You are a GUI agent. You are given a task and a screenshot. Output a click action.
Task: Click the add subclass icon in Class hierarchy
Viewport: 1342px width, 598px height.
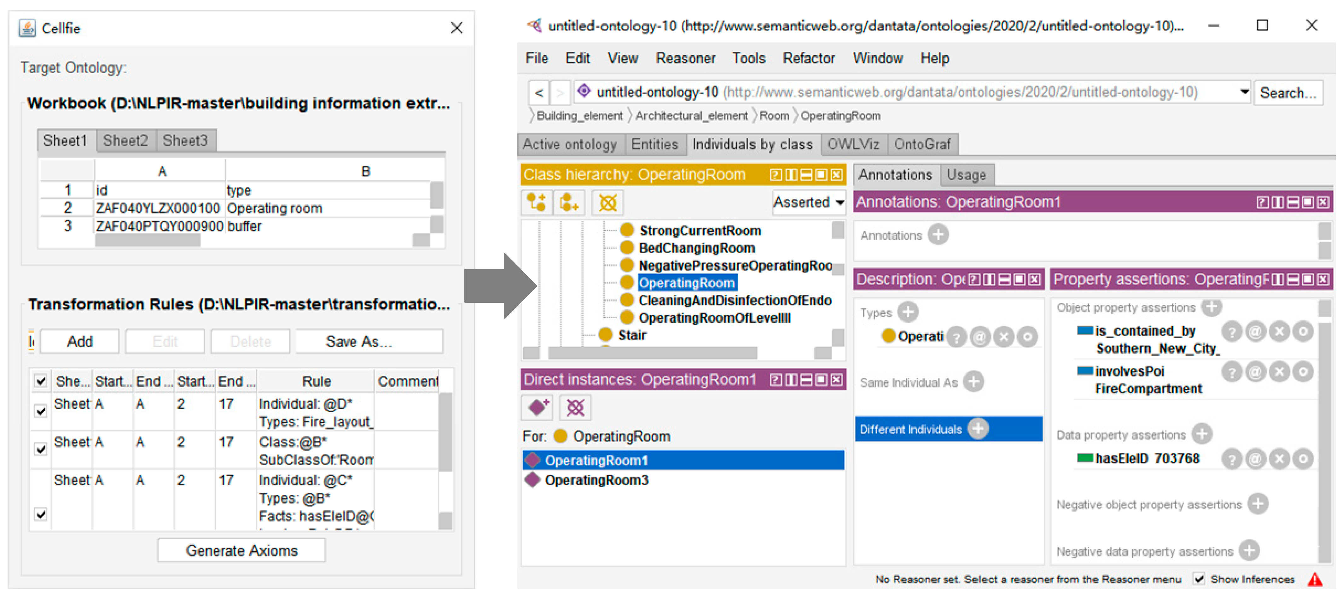click(x=536, y=203)
